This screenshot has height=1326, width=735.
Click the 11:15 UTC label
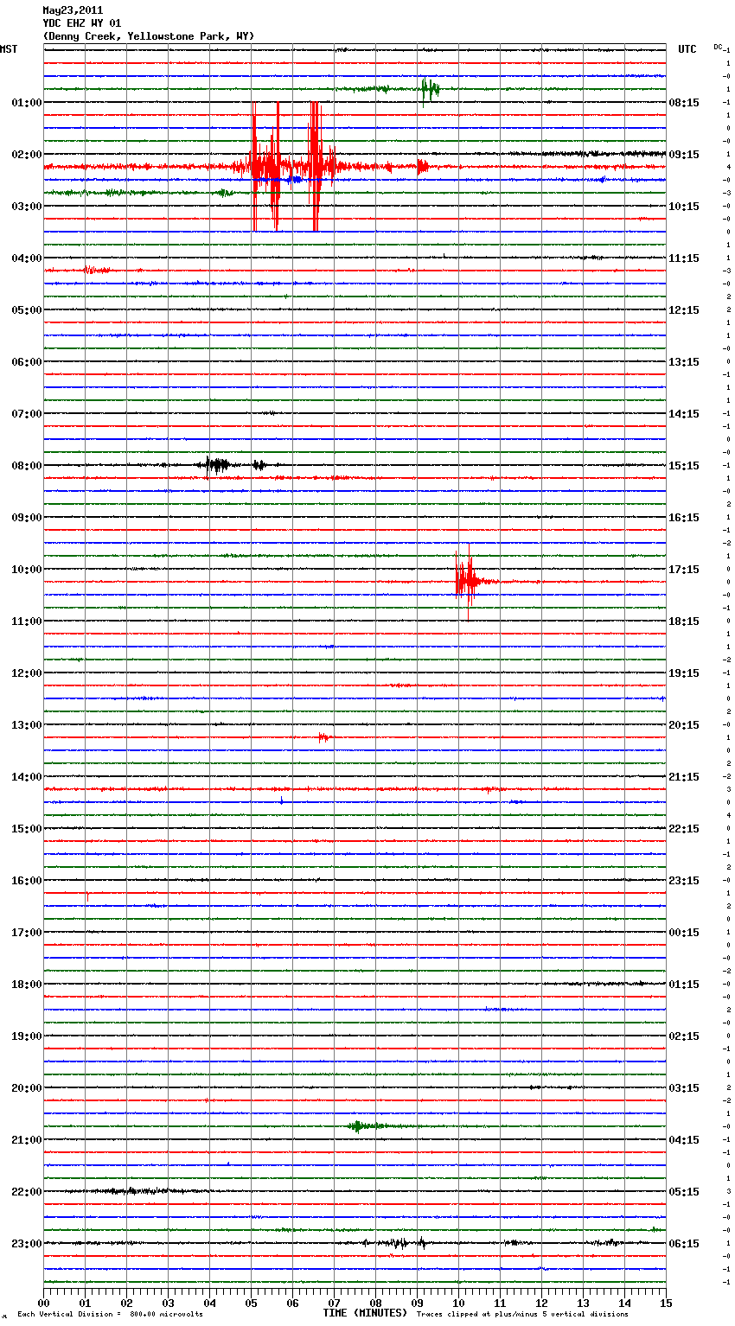(684, 258)
